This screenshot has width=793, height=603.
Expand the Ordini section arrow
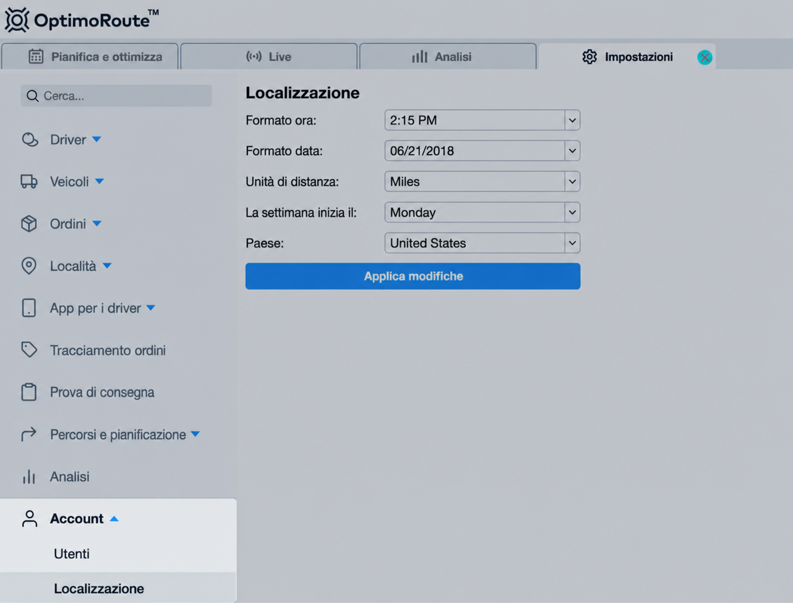pyautogui.click(x=97, y=224)
